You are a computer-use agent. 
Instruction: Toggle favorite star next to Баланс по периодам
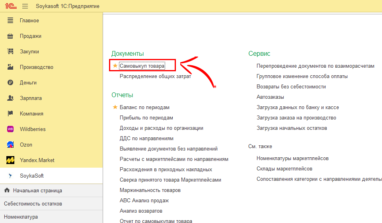[115, 108]
